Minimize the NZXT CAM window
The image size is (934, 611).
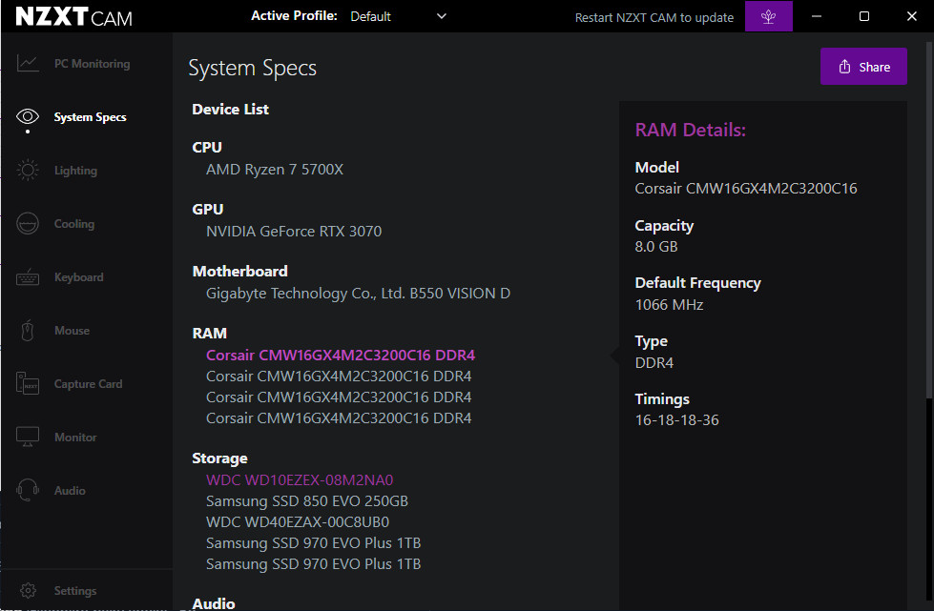(817, 16)
